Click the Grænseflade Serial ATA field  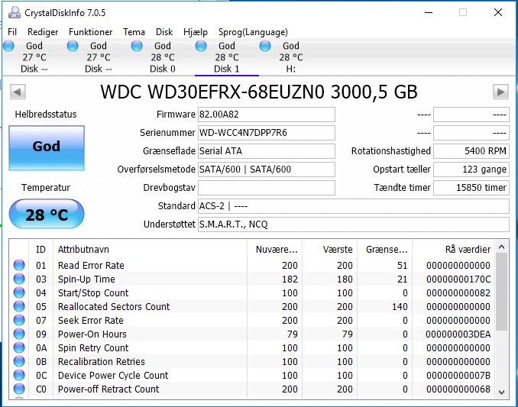click(267, 151)
